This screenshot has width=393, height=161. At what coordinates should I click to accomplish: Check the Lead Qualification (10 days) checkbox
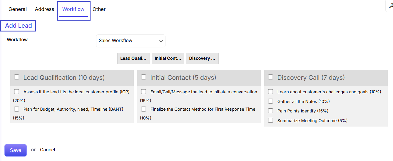17,77
